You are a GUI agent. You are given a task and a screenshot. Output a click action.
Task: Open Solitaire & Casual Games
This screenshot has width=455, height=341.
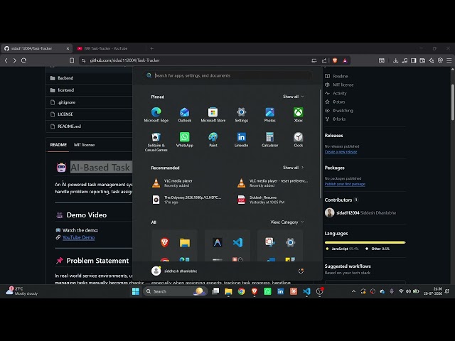coord(156,142)
